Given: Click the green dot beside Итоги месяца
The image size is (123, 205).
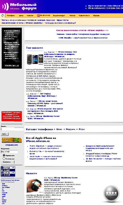Looking at the screenshot, I should point(57,52).
